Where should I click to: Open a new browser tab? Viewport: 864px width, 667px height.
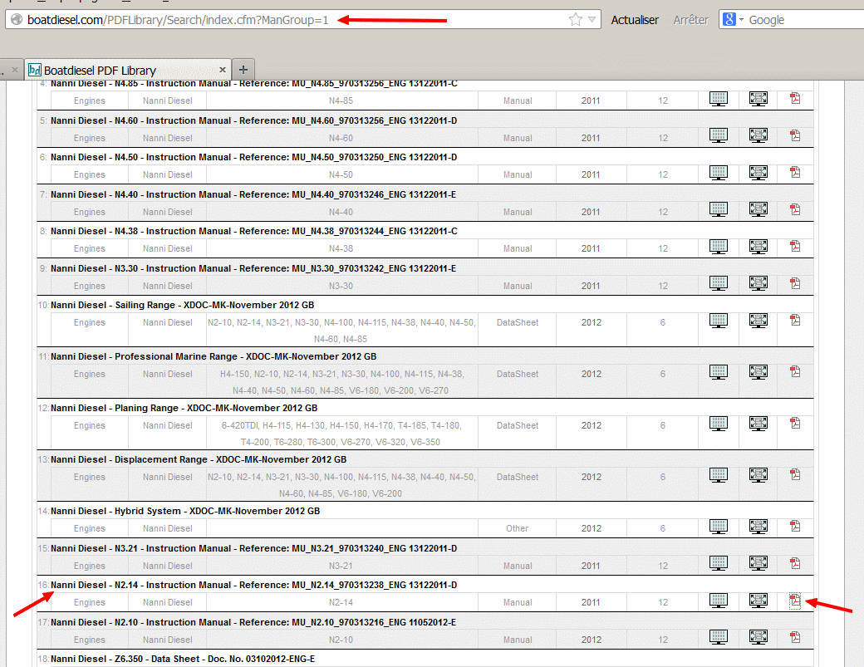pyautogui.click(x=243, y=70)
